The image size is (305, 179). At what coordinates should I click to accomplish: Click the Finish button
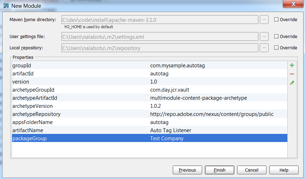[219, 170]
